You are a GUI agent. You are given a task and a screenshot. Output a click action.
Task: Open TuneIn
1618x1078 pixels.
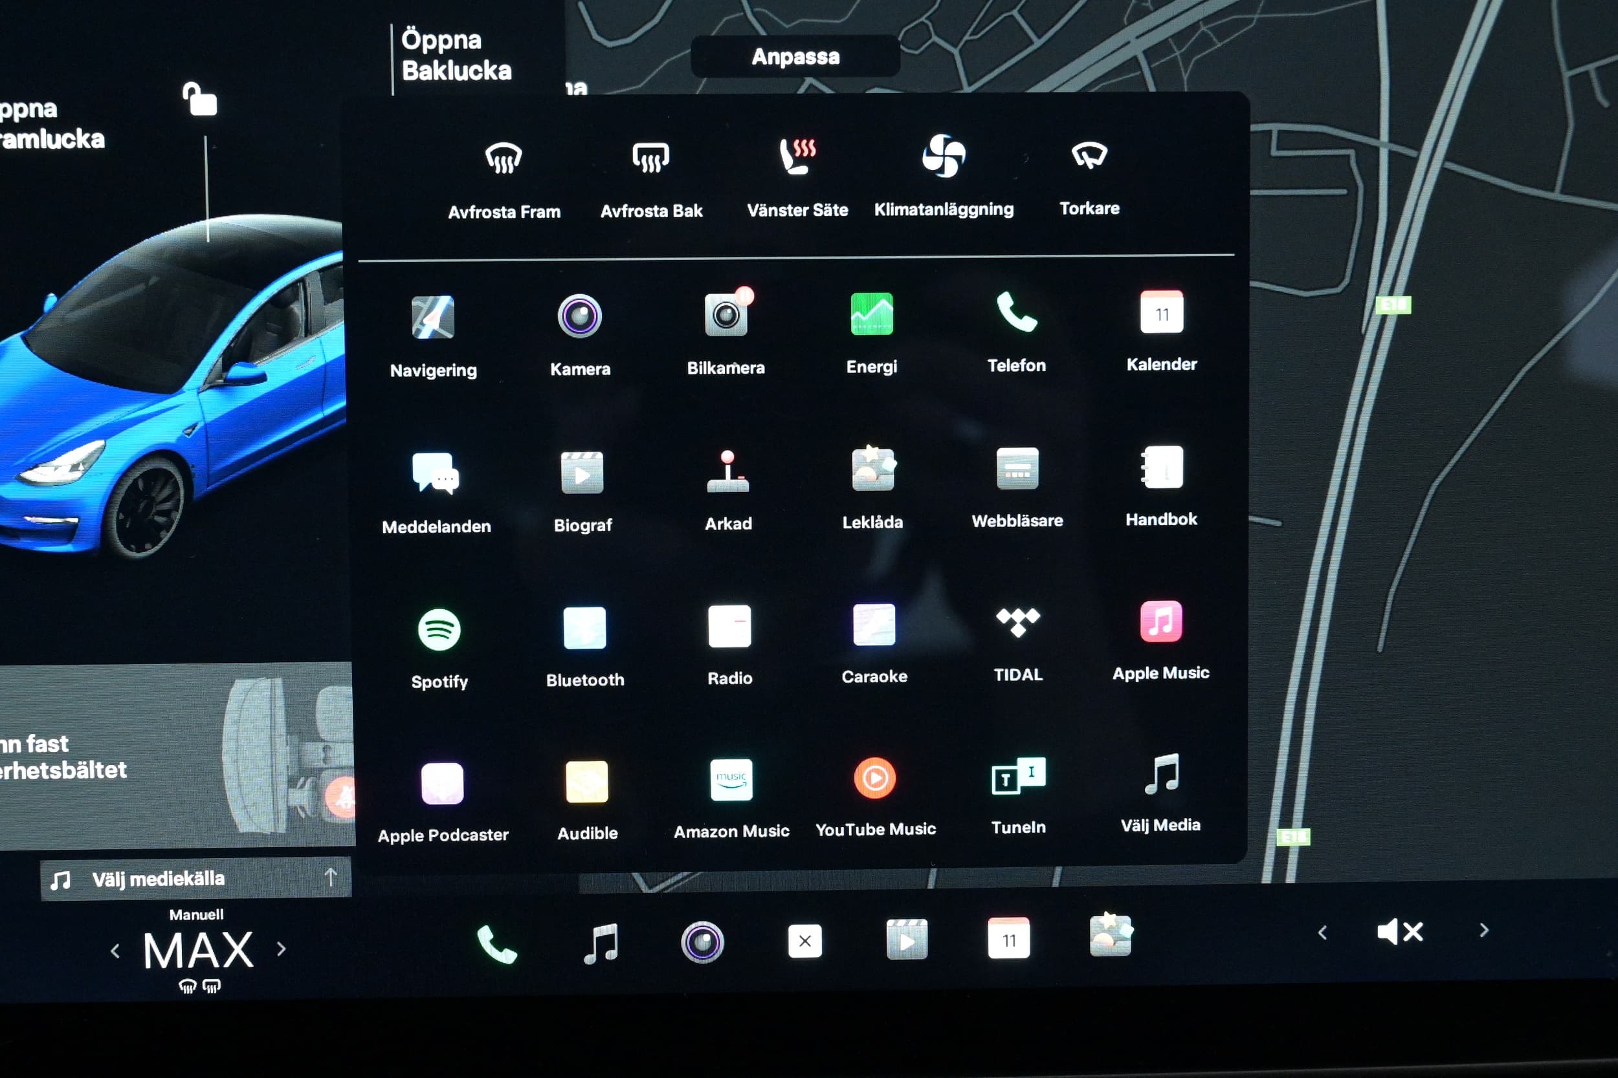1018,795
